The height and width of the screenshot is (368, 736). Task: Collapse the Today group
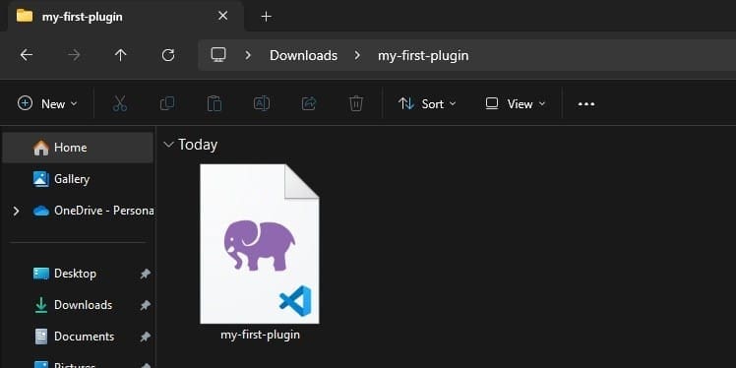point(168,145)
